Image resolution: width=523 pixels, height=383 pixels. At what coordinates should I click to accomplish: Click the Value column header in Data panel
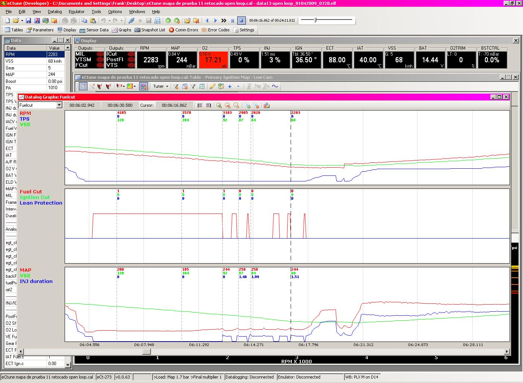[x=56, y=48]
